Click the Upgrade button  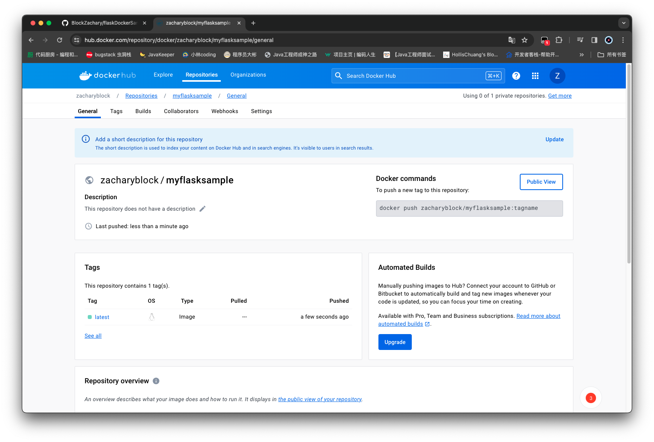coord(395,342)
